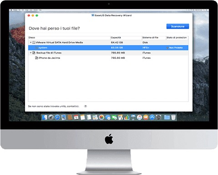Open Photos from the dock
Image resolution: width=218 pixels, height=175 pixels.
(101, 117)
